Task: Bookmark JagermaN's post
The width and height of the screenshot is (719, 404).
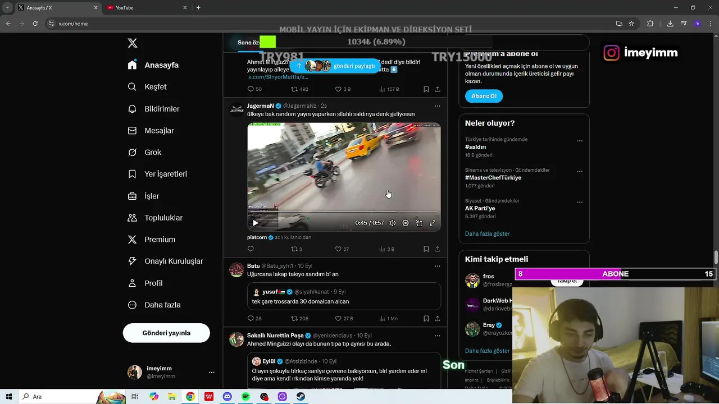Action: (x=426, y=249)
